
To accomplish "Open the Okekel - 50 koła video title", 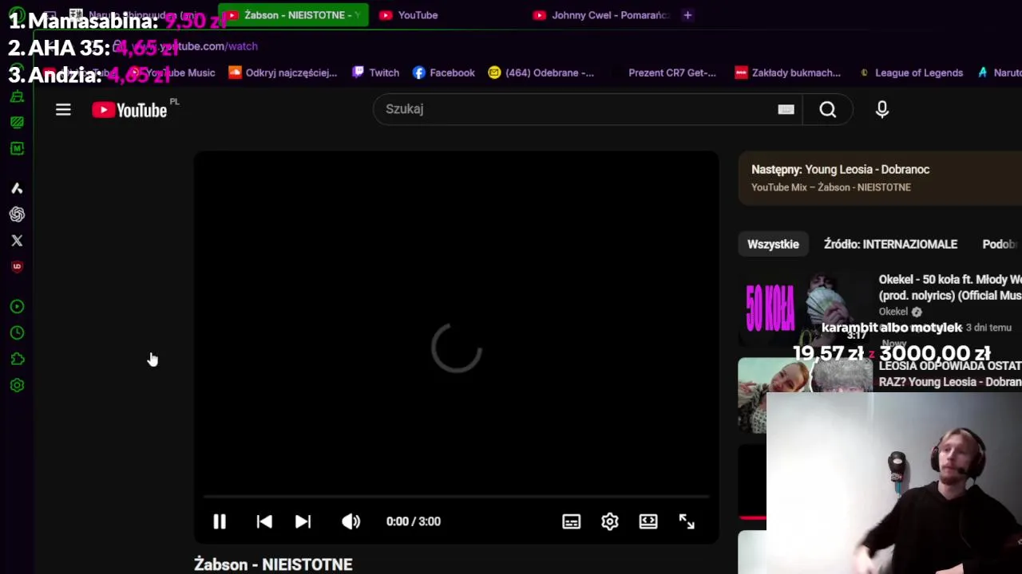I will pos(950,287).
